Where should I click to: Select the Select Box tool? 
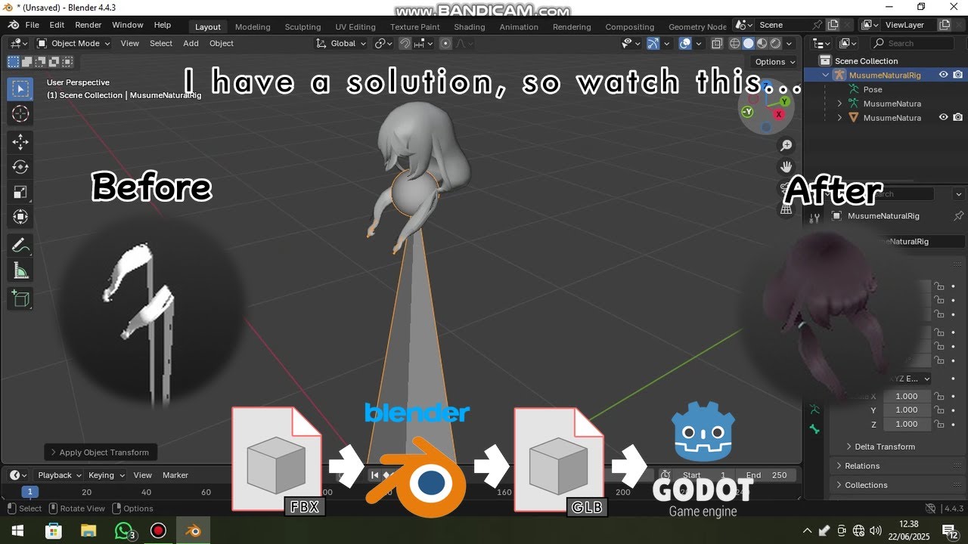(x=20, y=89)
